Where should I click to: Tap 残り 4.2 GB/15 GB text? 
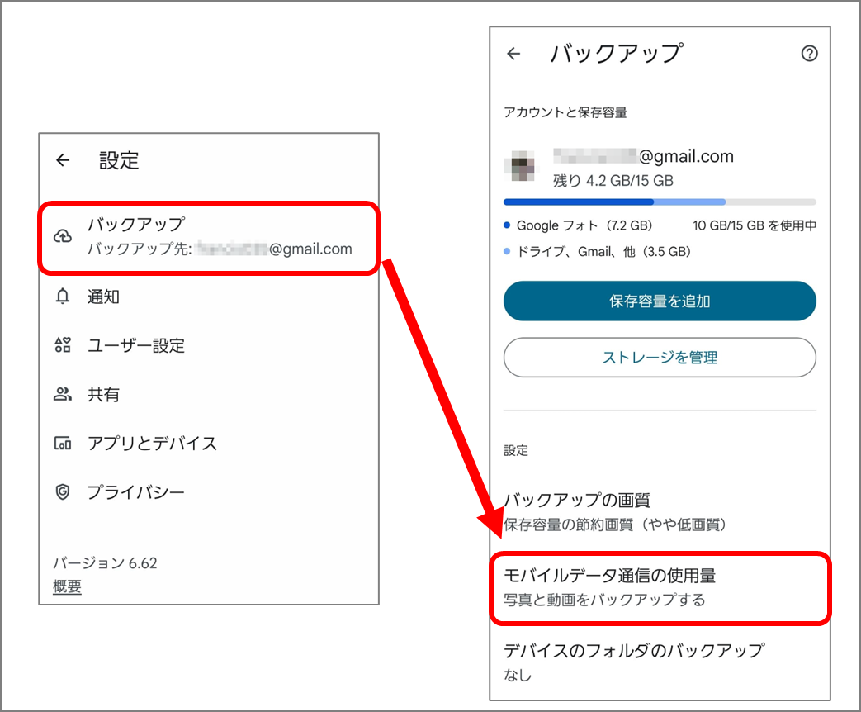click(x=613, y=180)
